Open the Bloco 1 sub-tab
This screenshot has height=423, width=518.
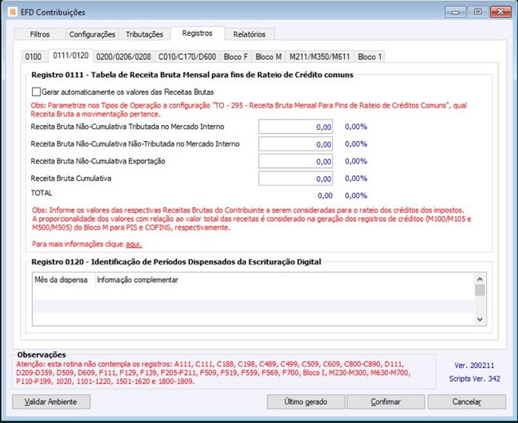(x=370, y=57)
